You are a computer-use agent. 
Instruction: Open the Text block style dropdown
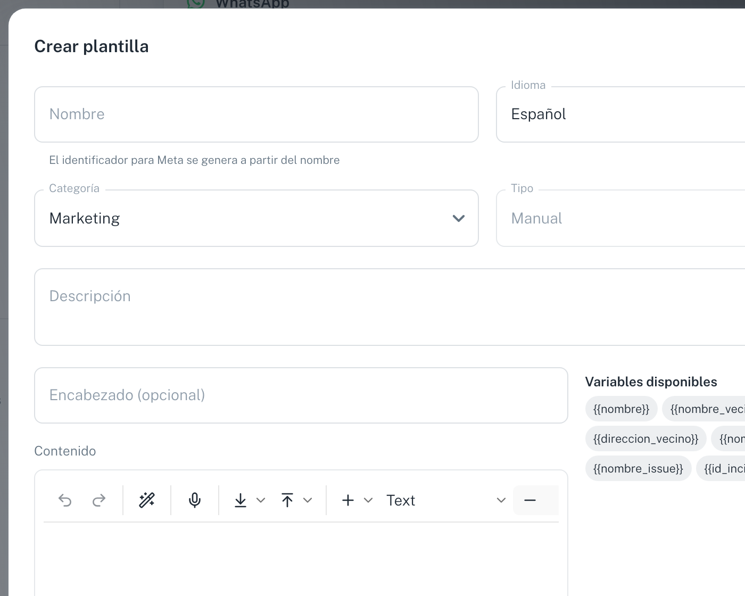(x=446, y=500)
